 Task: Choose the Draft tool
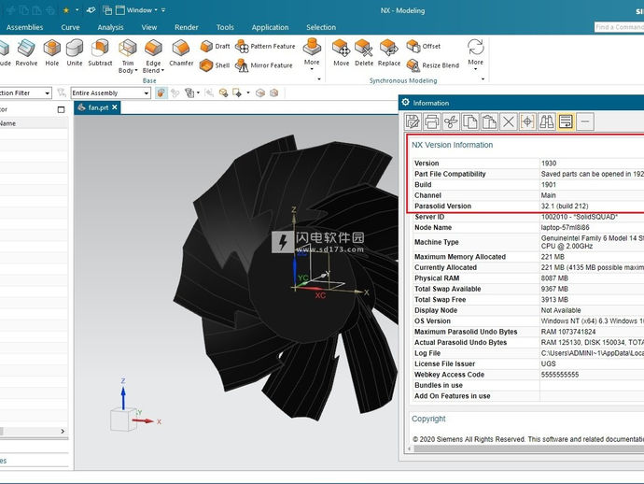[216, 46]
